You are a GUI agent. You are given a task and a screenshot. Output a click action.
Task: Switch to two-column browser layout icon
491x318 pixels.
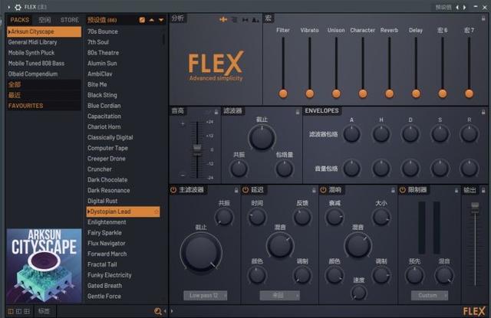pyautogui.click(x=18, y=311)
